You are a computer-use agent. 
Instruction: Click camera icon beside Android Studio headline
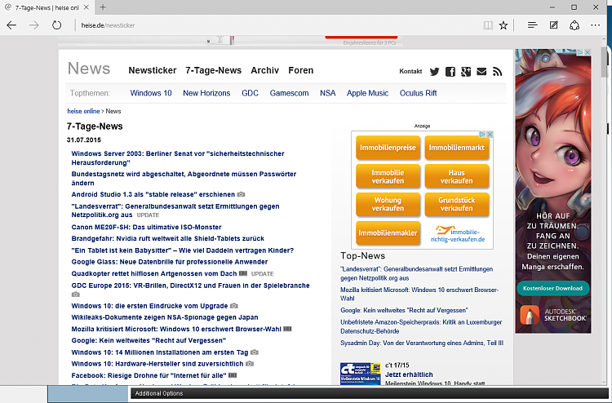click(x=242, y=194)
